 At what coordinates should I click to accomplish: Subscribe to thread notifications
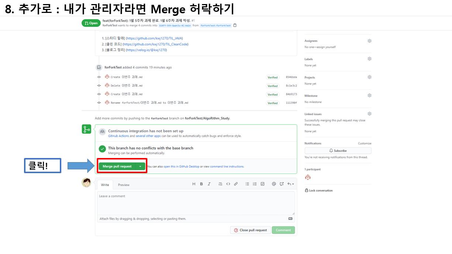coord(338,150)
